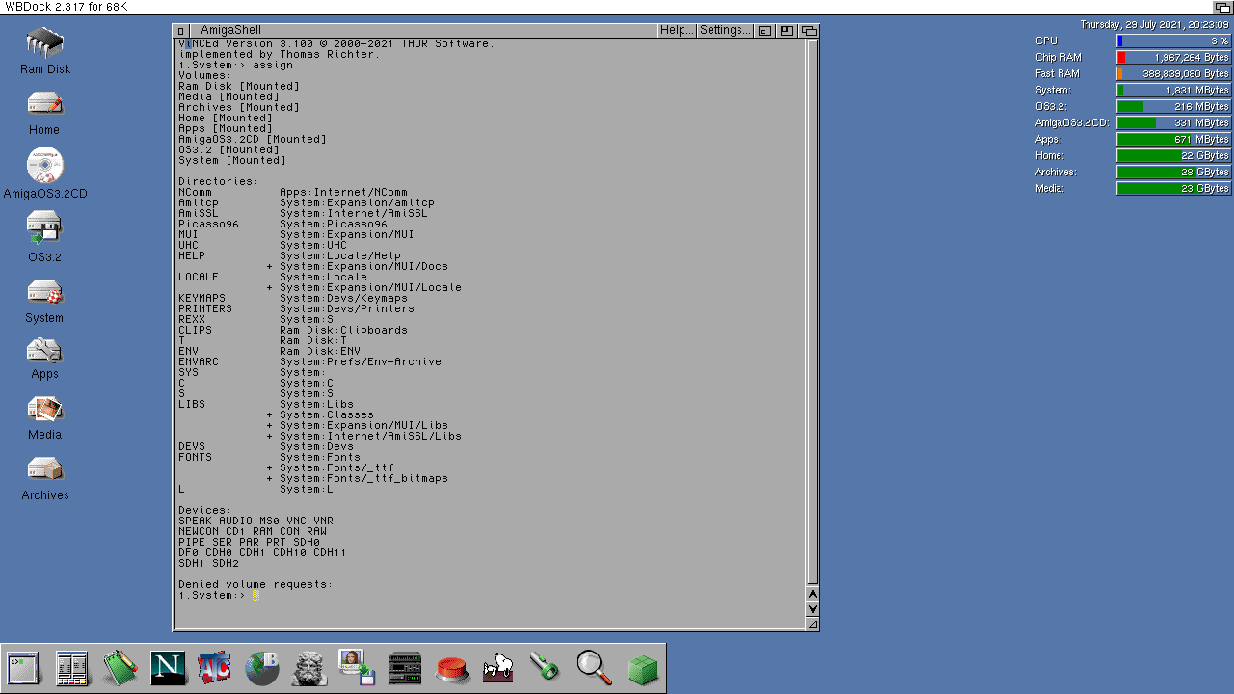Launch the Netscape N dock icon

(x=168, y=668)
